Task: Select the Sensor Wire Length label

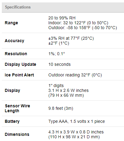Action: [17, 108]
